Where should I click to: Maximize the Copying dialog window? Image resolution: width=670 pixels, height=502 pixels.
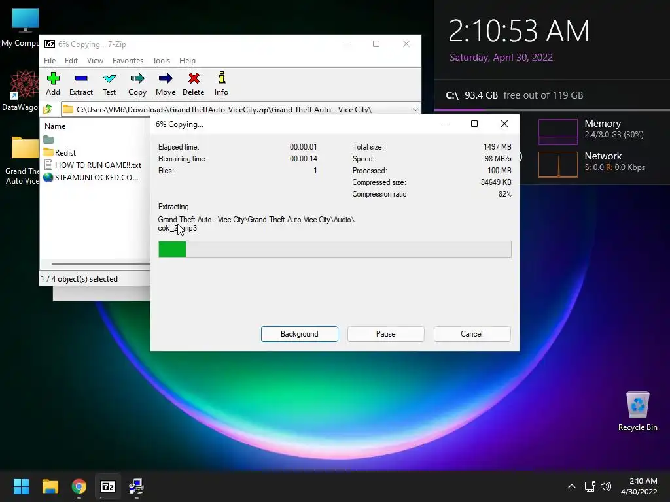tap(474, 124)
